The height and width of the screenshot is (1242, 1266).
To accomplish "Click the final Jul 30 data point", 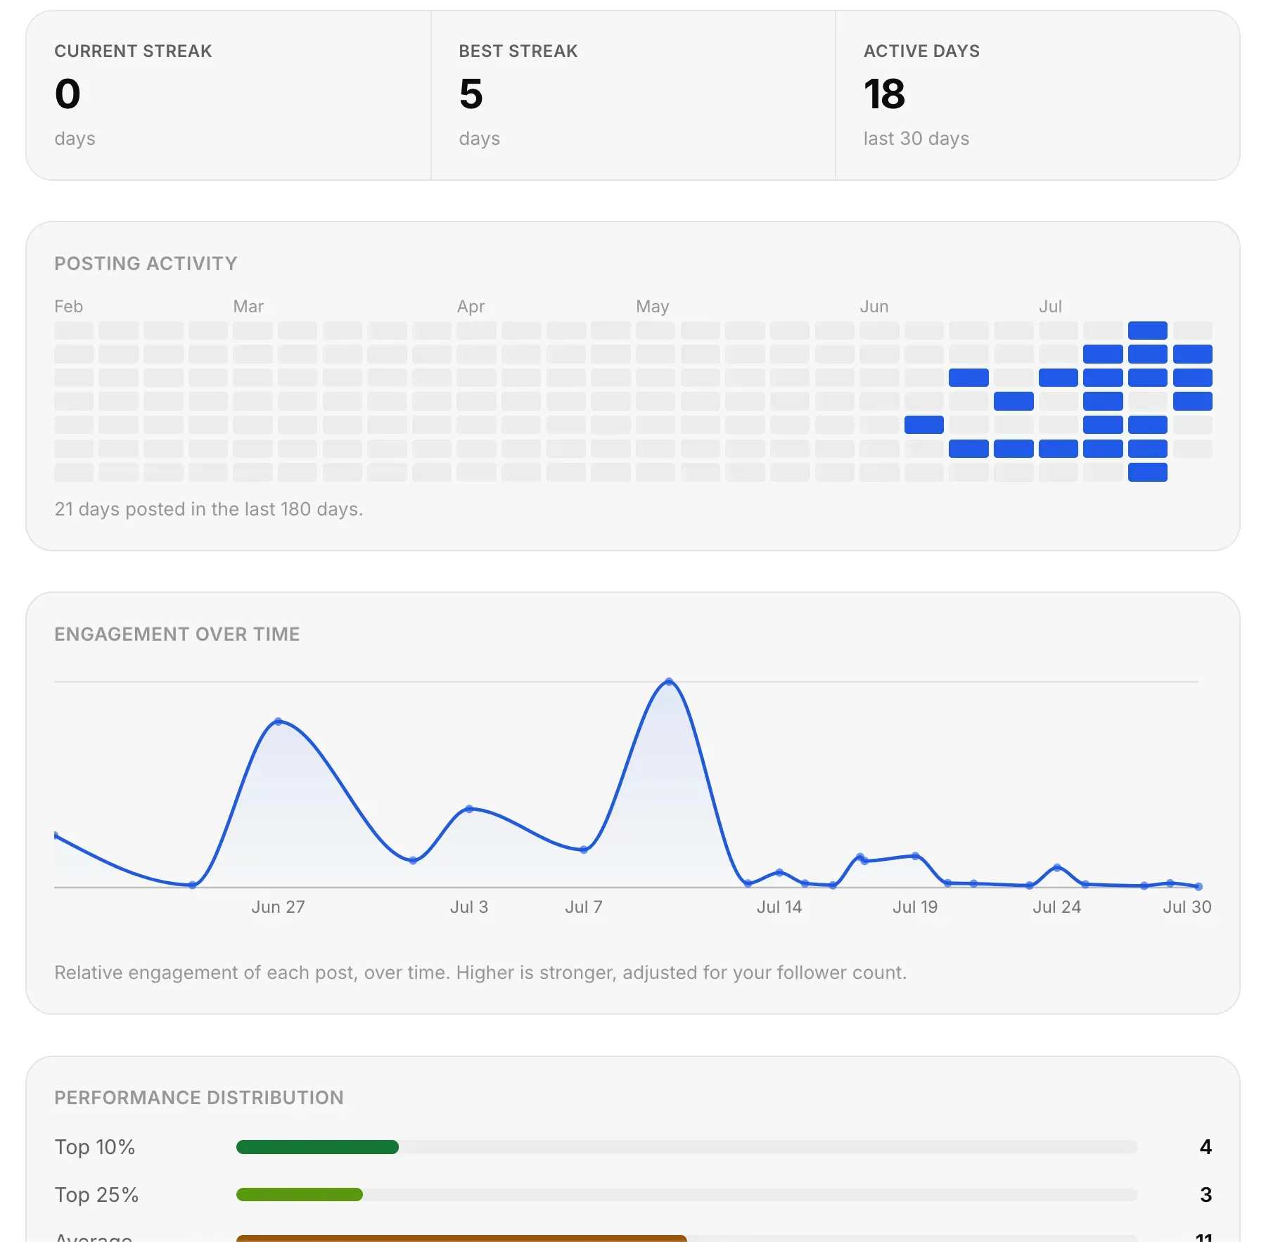I will coord(1198,886).
